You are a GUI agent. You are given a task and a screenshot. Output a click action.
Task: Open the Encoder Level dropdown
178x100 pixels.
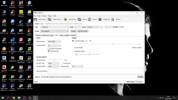[77, 66]
